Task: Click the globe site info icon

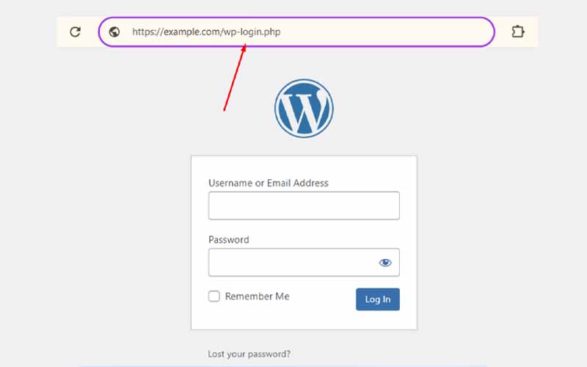Action: (x=114, y=32)
